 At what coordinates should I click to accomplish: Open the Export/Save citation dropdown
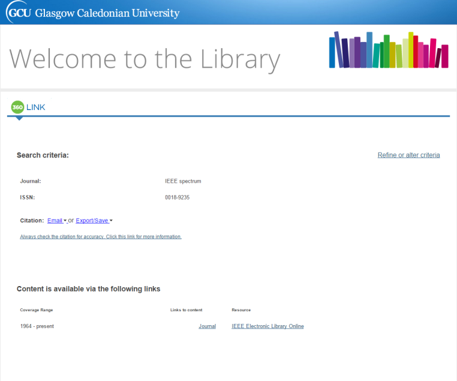94,221
